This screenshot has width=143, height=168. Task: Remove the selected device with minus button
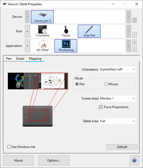(x=135, y=20)
